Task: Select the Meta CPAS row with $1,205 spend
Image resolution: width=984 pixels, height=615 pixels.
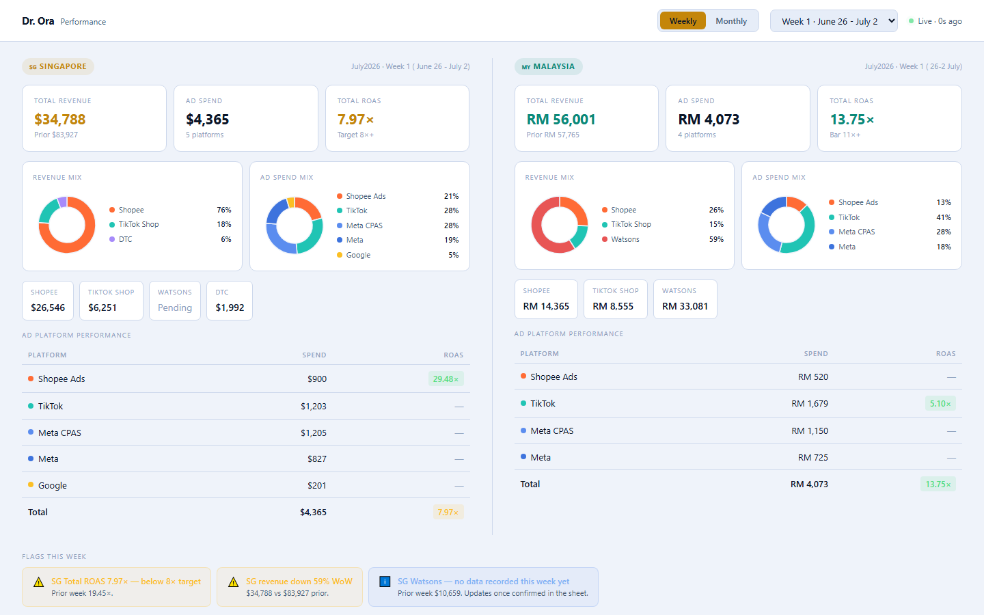Action: tap(246, 433)
